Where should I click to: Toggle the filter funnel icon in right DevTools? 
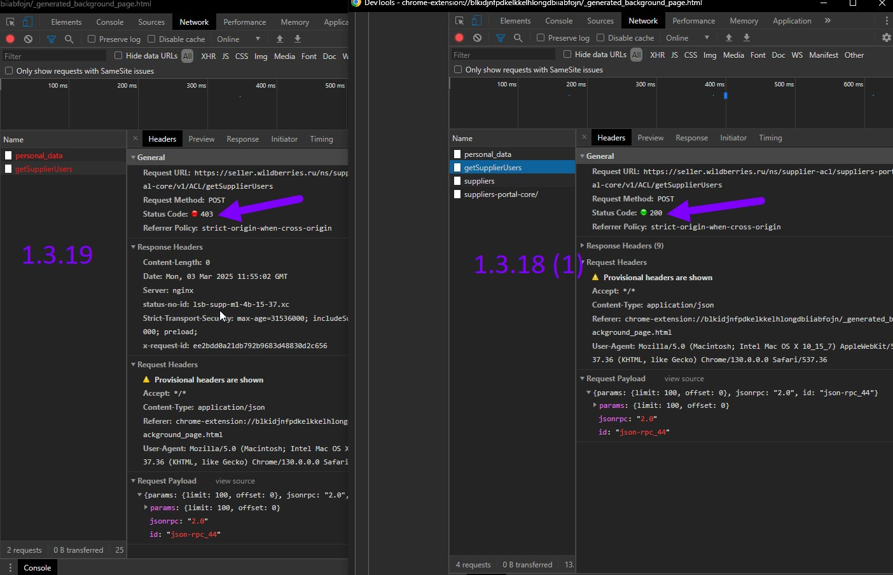click(x=501, y=38)
